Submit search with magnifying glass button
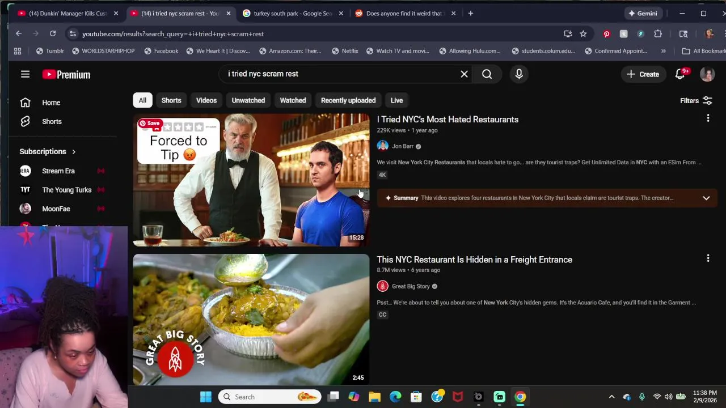Image resolution: width=726 pixels, height=408 pixels. (487, 74)
